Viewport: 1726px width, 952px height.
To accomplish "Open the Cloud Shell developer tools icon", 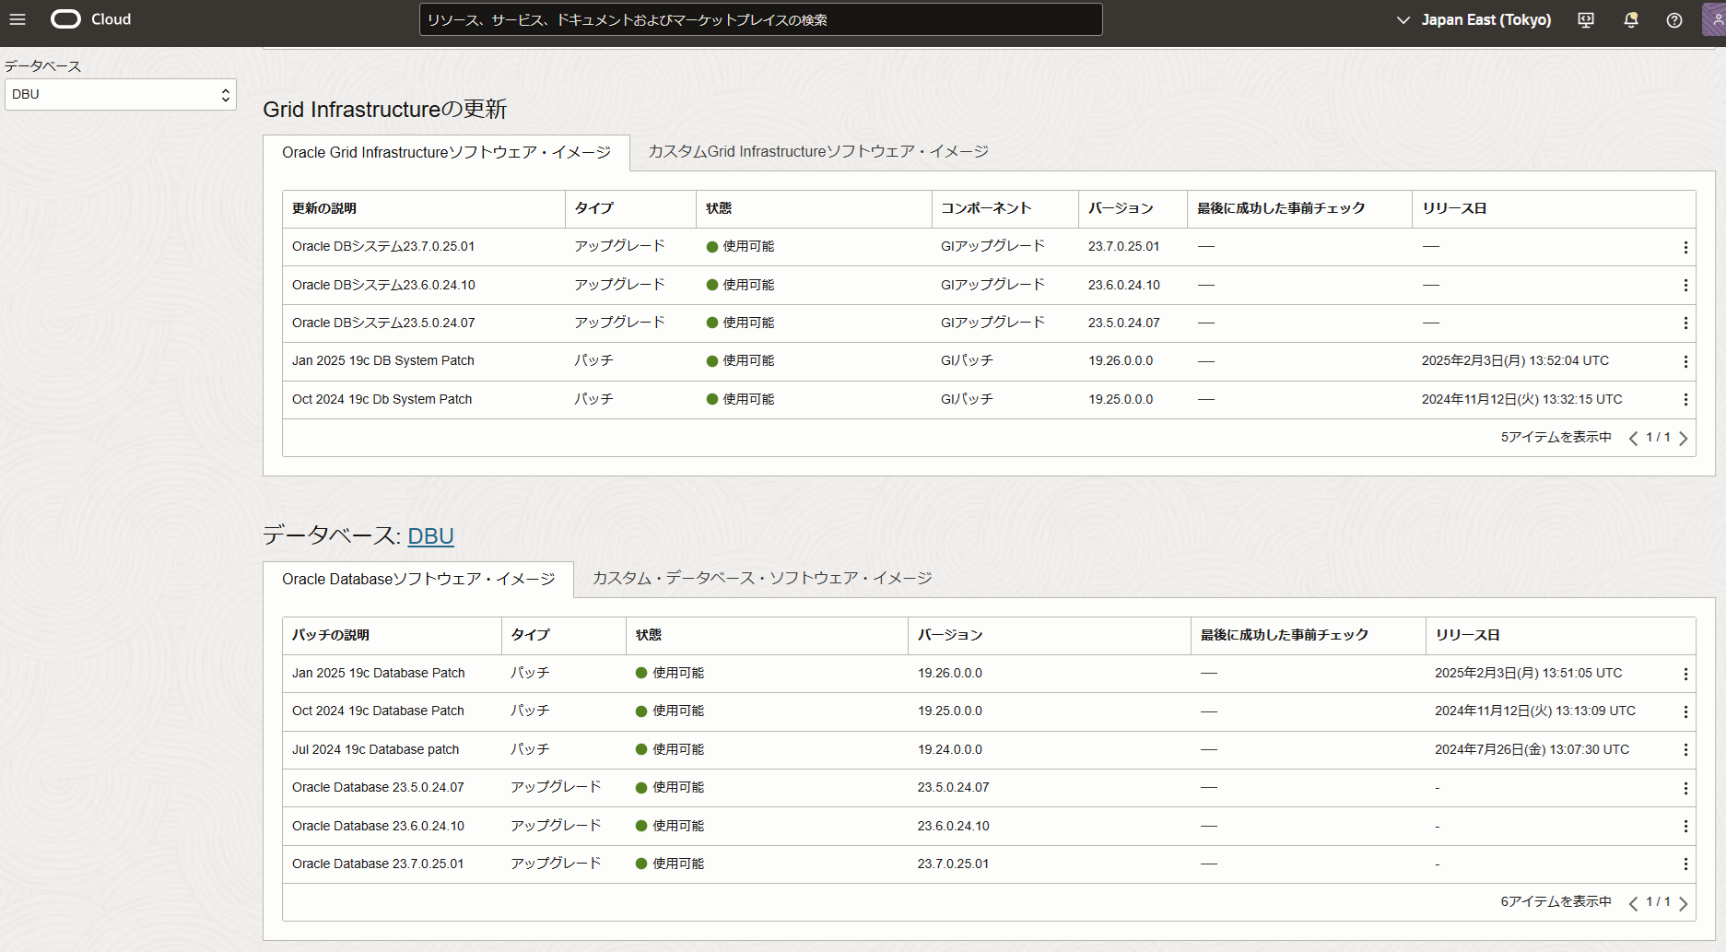I will pyautogui.click(x=1586, y=20).
